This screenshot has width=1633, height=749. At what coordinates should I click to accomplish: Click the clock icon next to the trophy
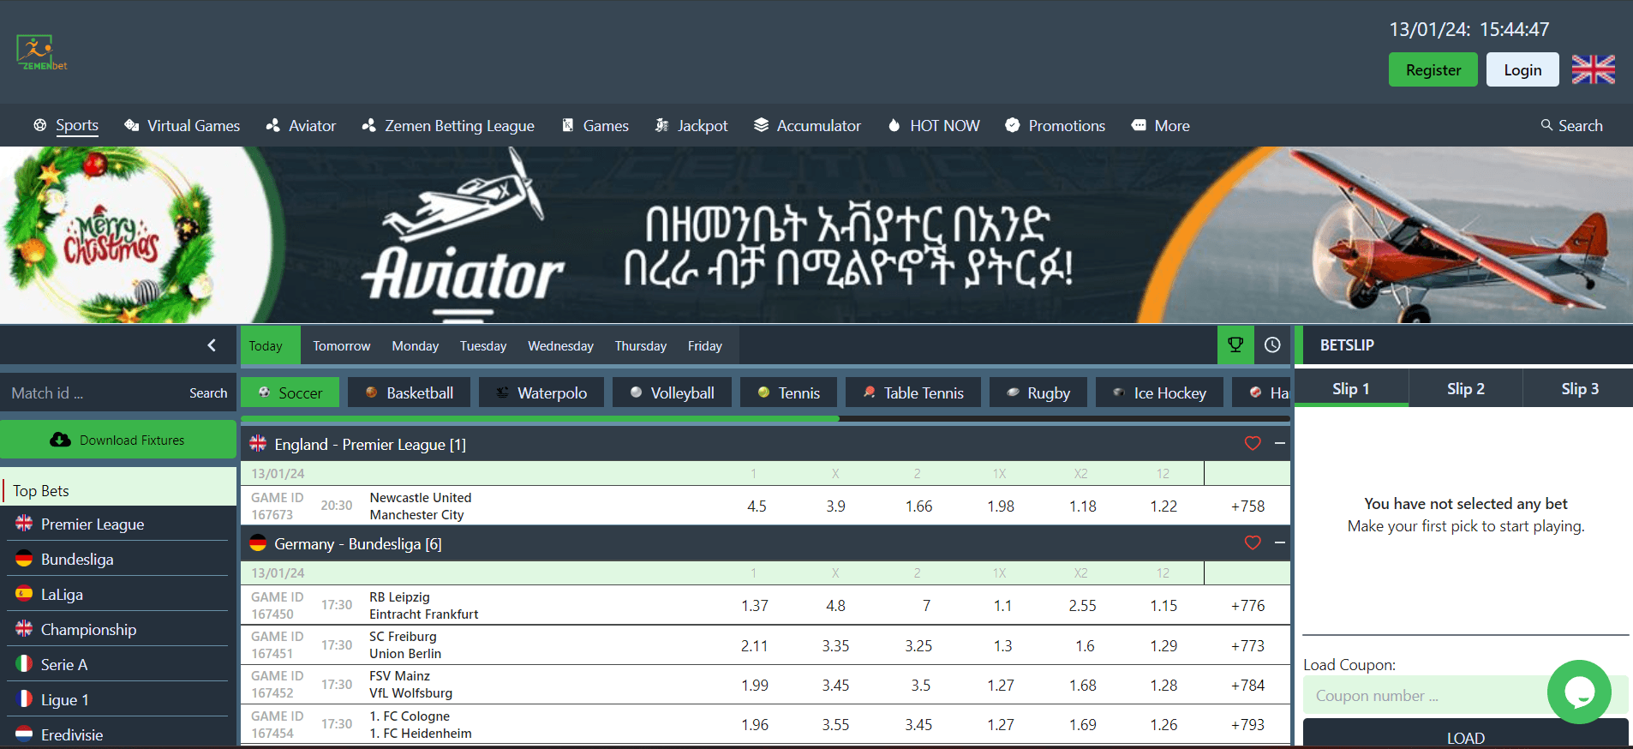[1272, 345]
